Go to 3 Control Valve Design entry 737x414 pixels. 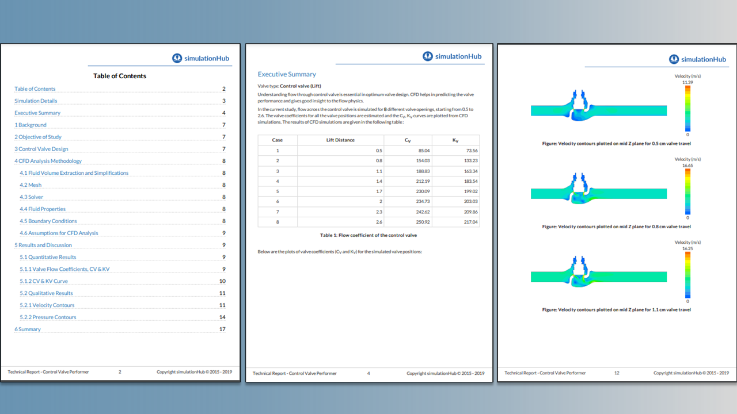(x=41, y=149)
